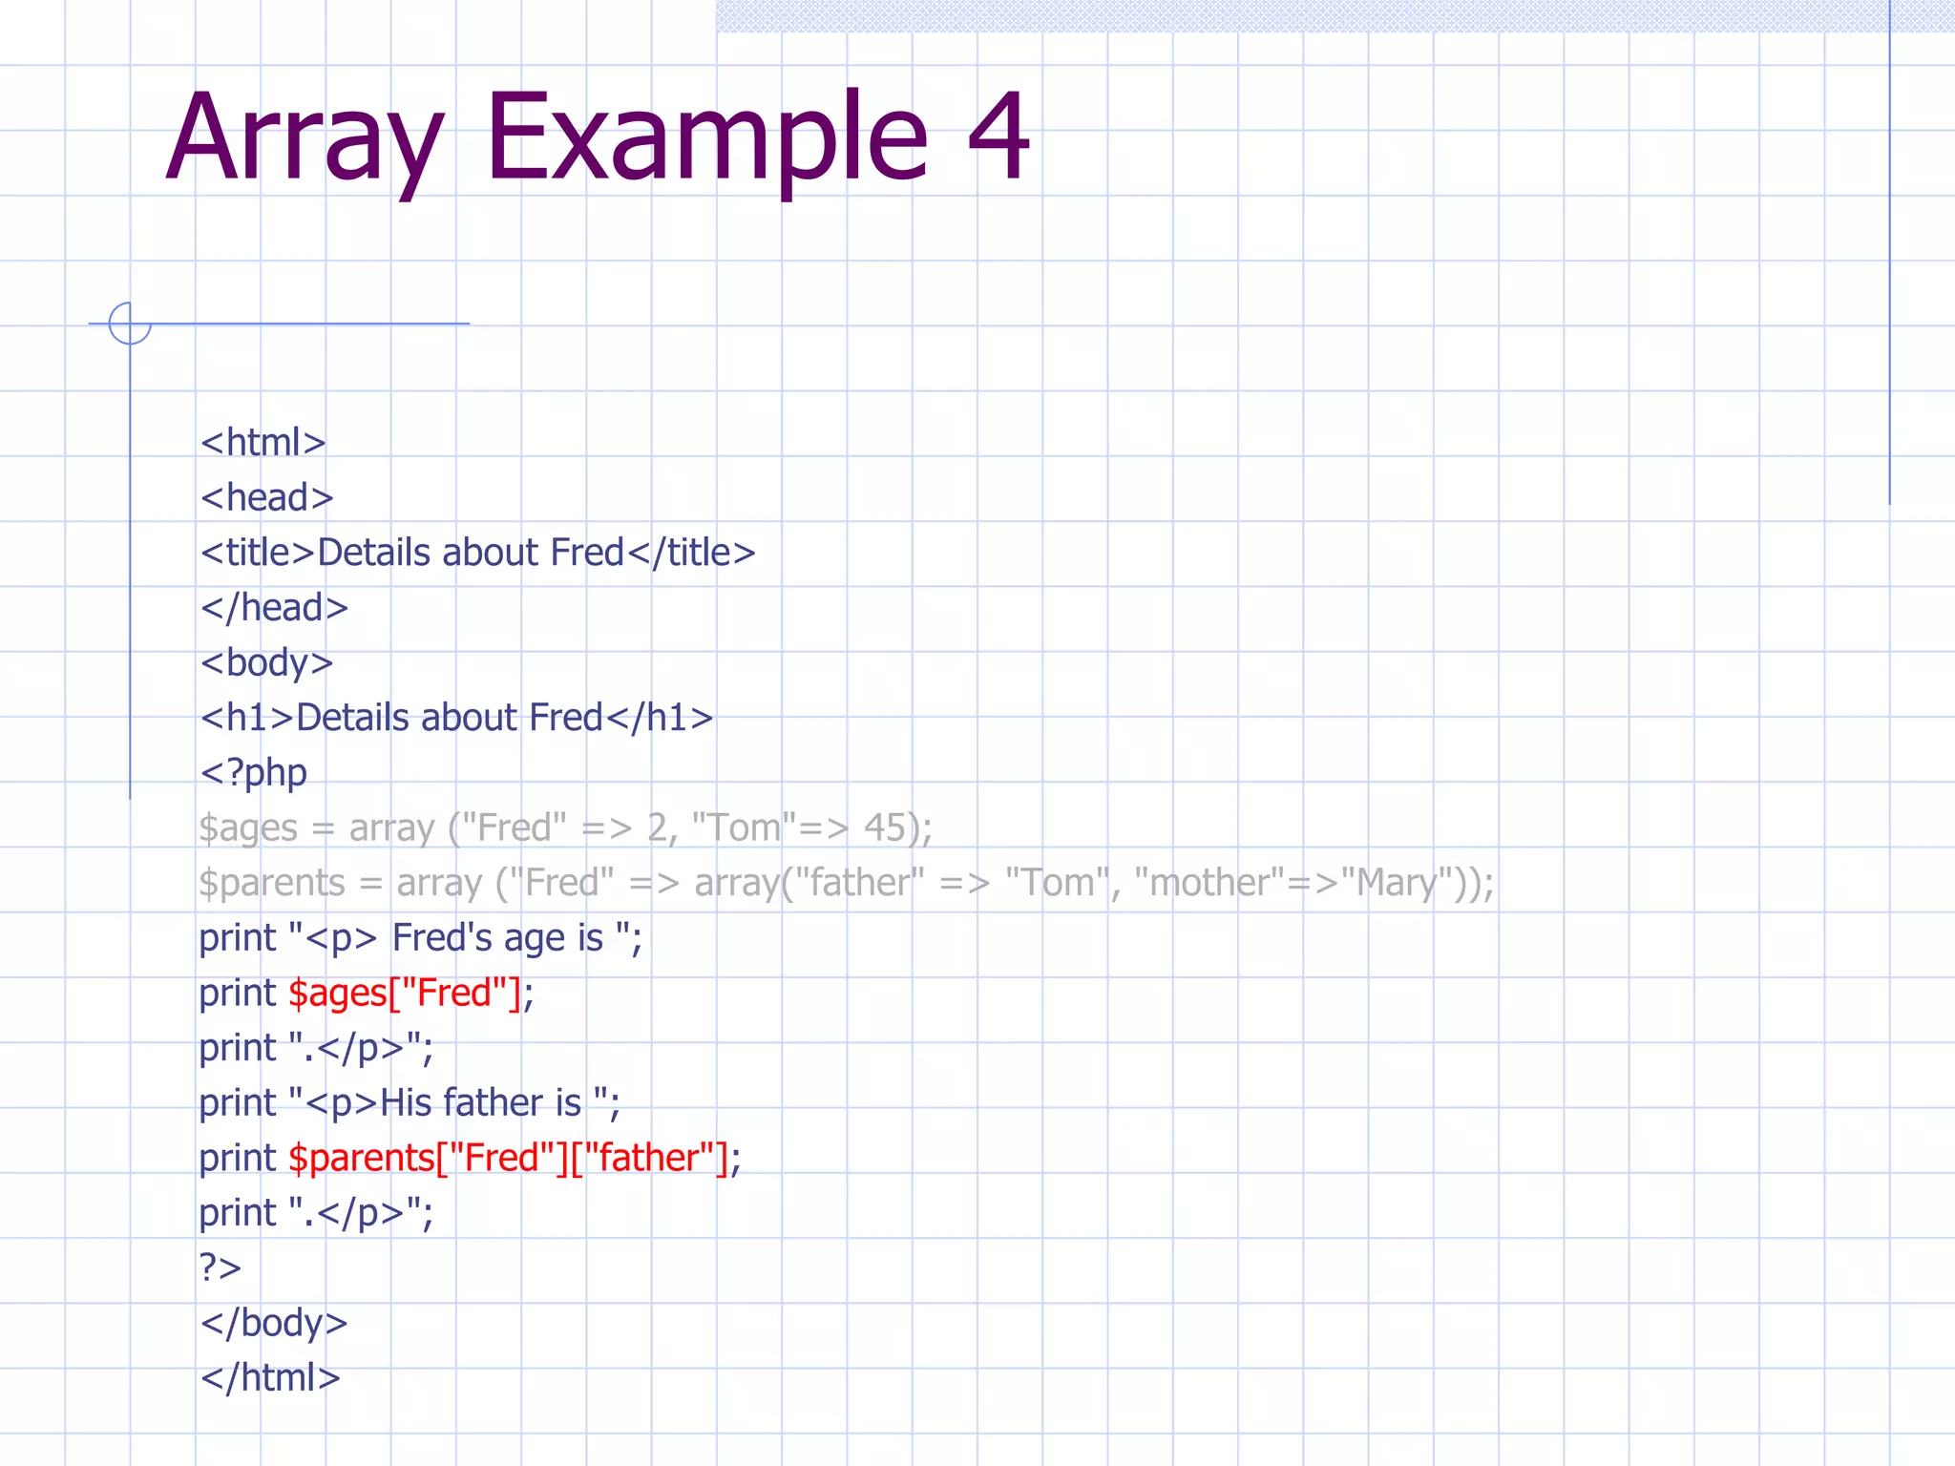Select '<title>Details about Fred</title>' line
Image resolution: width=1955 pixels, height=1466 pixels.
pyautogui.click(x=478, y=553)
